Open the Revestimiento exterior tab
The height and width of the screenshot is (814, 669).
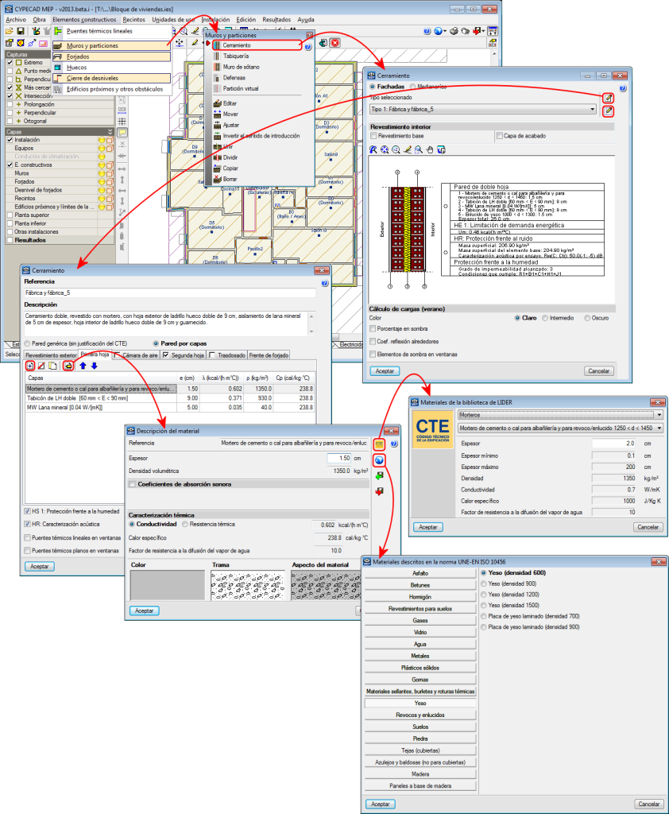51,355
